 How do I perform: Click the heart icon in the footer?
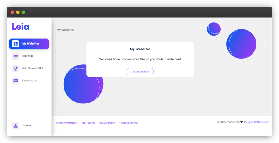coord(242,122)
